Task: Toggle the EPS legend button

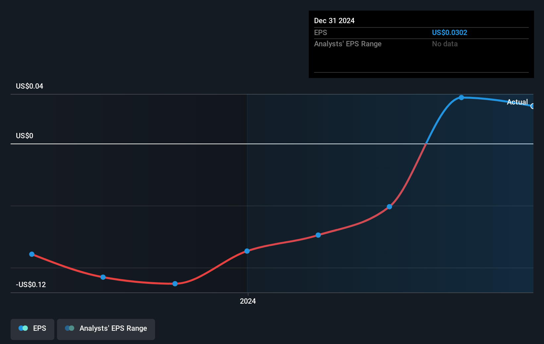Action: (32, 329)
